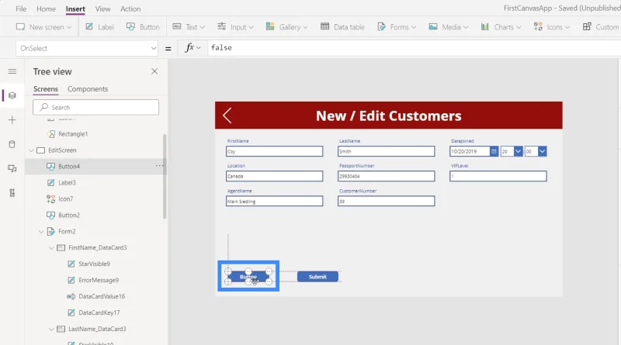Open the File menu

pos(21,9)
